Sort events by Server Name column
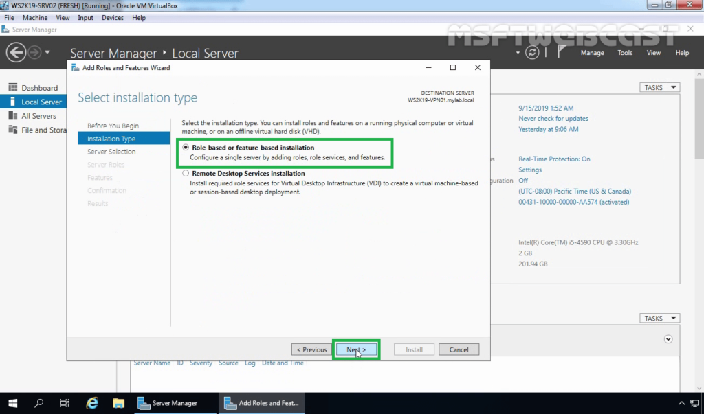704x414 pixels. pos(152,363)
